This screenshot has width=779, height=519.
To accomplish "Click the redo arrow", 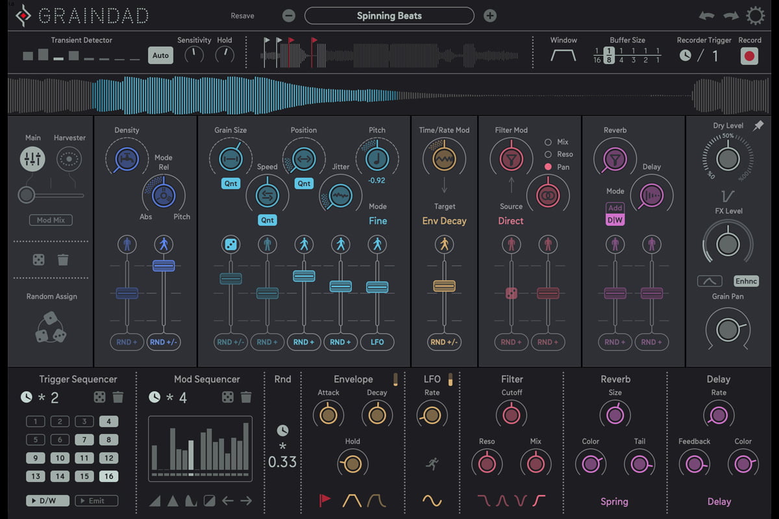I will click(731, 16).
